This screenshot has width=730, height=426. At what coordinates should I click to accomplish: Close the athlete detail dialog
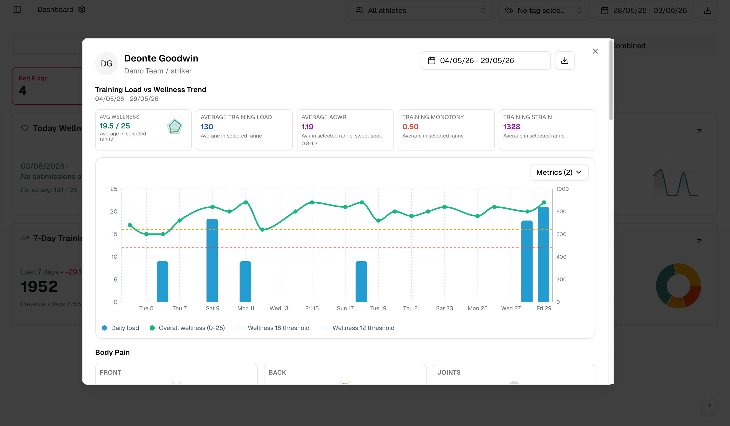coord(595,51)
